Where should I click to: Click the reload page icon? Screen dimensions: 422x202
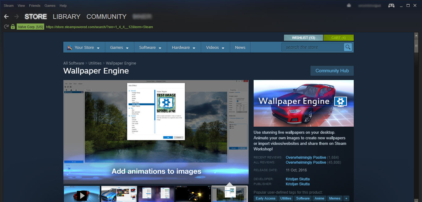point(6,27)
